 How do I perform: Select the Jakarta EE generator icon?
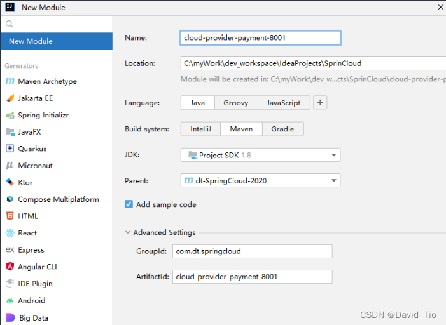click(x=10, y=98)
